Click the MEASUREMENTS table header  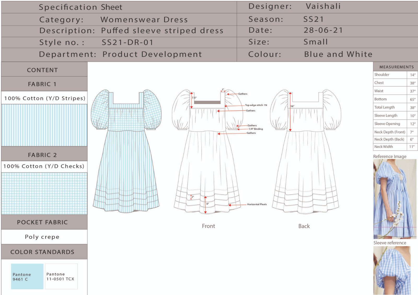pos(396,67)
